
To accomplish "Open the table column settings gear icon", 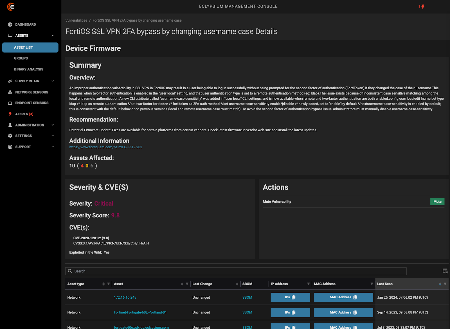I will (x=445, y=271).
